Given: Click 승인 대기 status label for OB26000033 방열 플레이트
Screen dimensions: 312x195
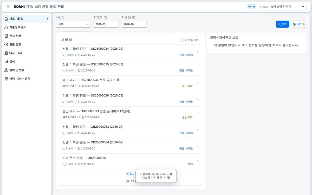Looking at the screenshot, I should (188, 117).
